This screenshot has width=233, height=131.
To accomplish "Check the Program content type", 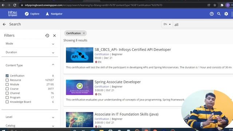I will tap(7, 98).
